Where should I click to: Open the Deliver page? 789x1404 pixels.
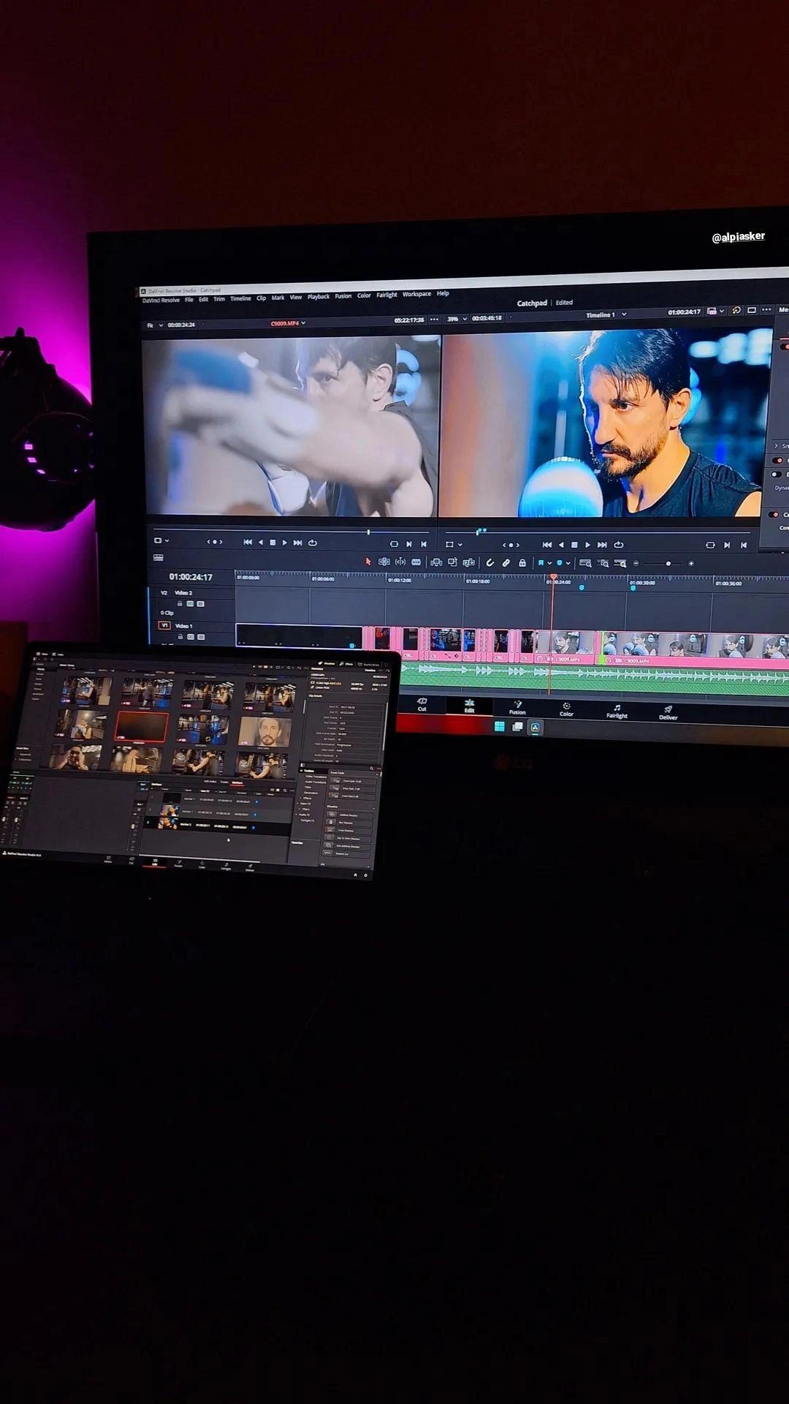668,712
